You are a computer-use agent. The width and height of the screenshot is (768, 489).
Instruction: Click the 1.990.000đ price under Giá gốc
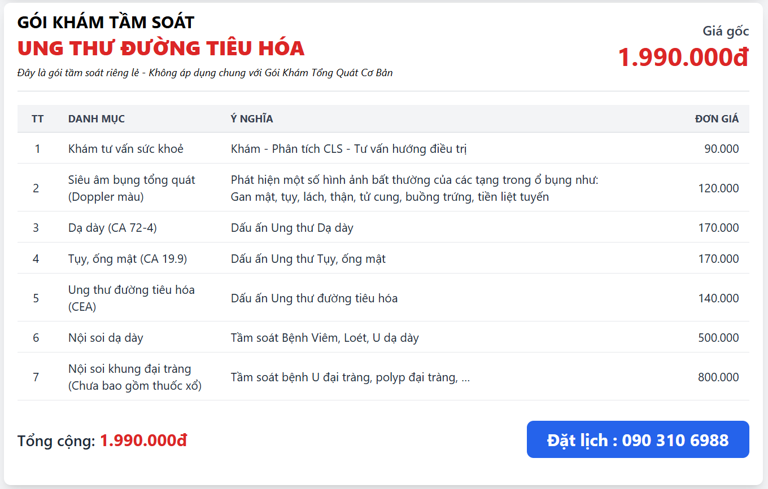coord(683,57)
